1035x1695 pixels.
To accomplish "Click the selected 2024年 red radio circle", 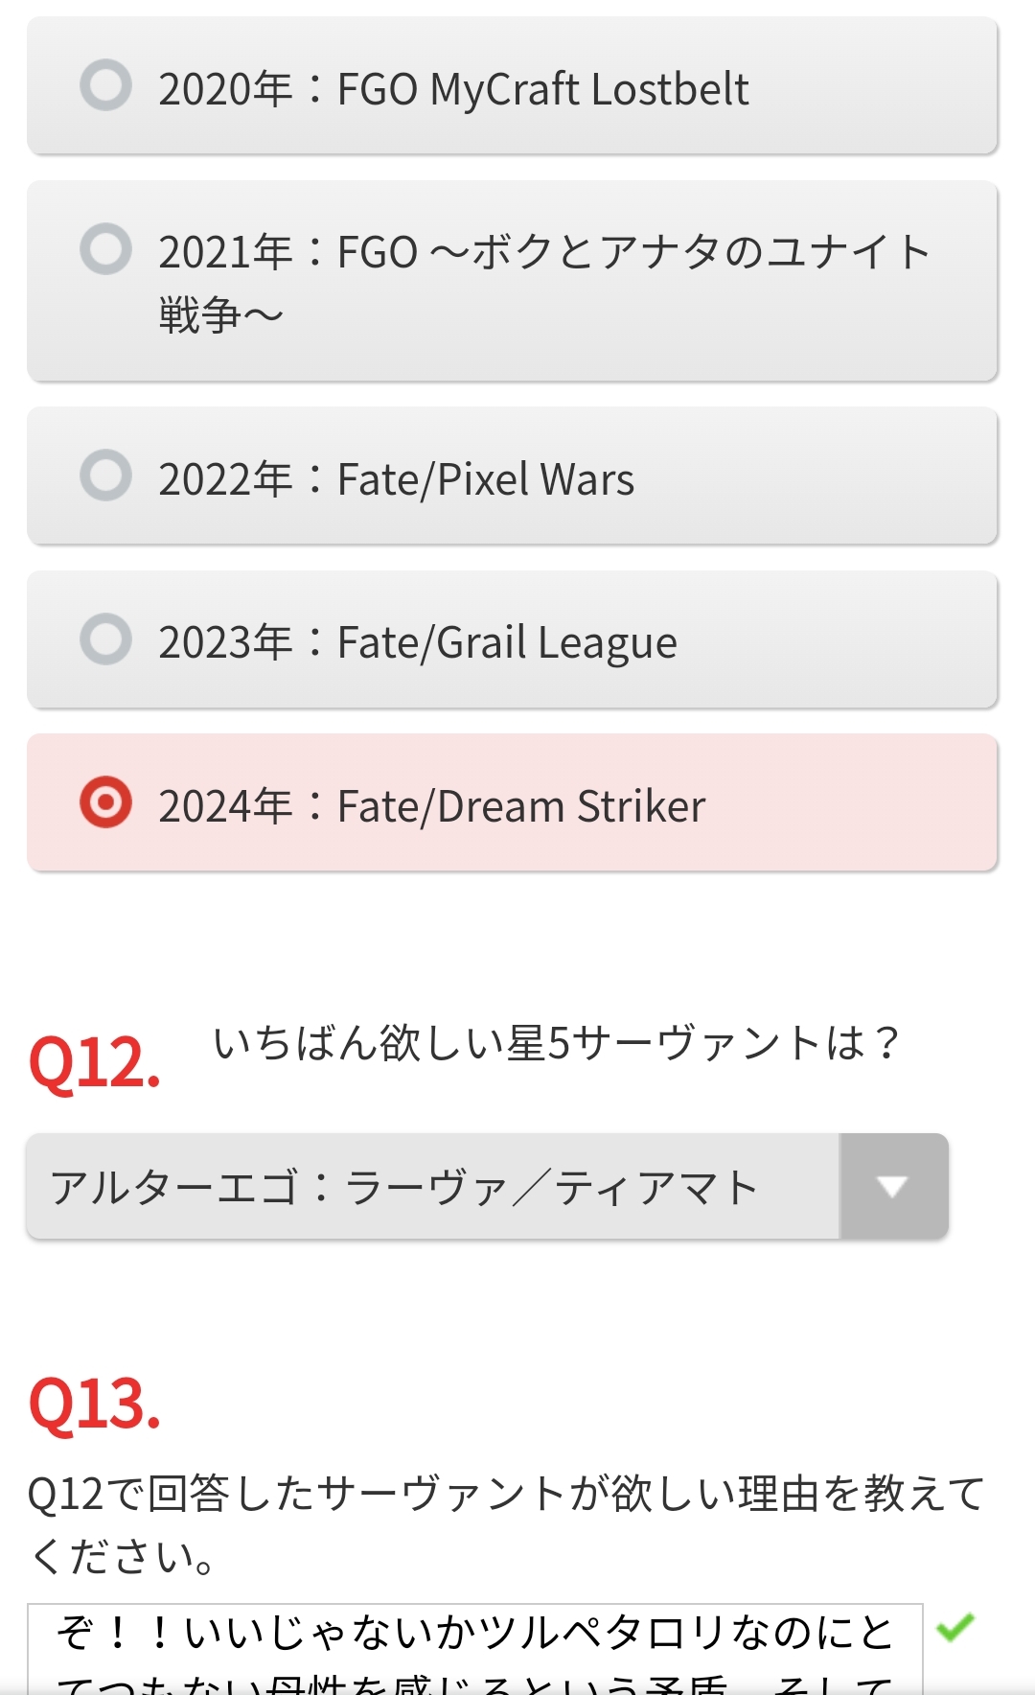I will click(x=105, y=802).
